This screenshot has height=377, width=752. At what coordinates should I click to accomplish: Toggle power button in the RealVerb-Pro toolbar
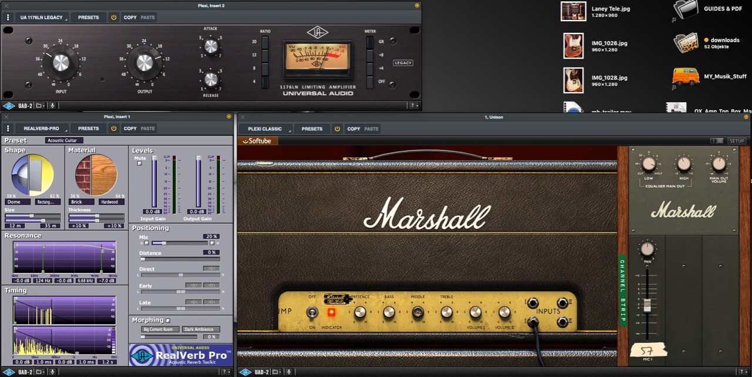click(114, 128)
